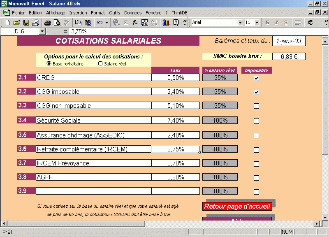Open the paste function fx wizard
This screenshot has height=237, width=329.
click(135, 23)
